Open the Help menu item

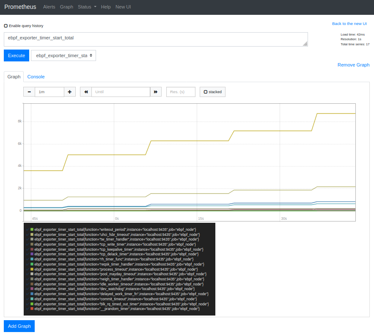[106, 7]
